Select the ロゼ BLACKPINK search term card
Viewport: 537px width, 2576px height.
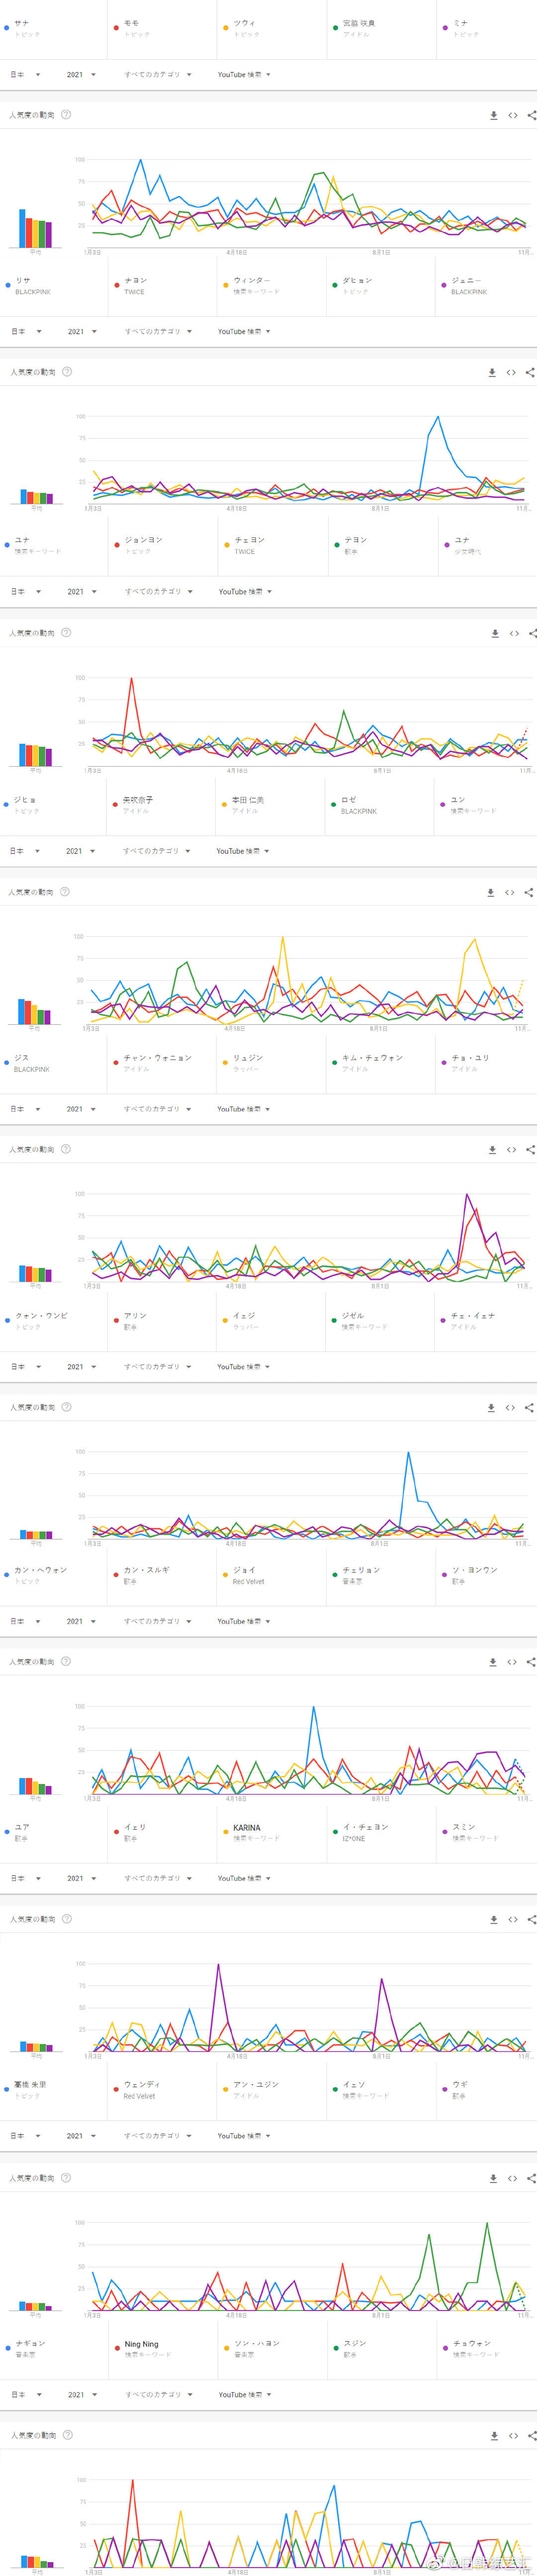[x=380, y=806]
